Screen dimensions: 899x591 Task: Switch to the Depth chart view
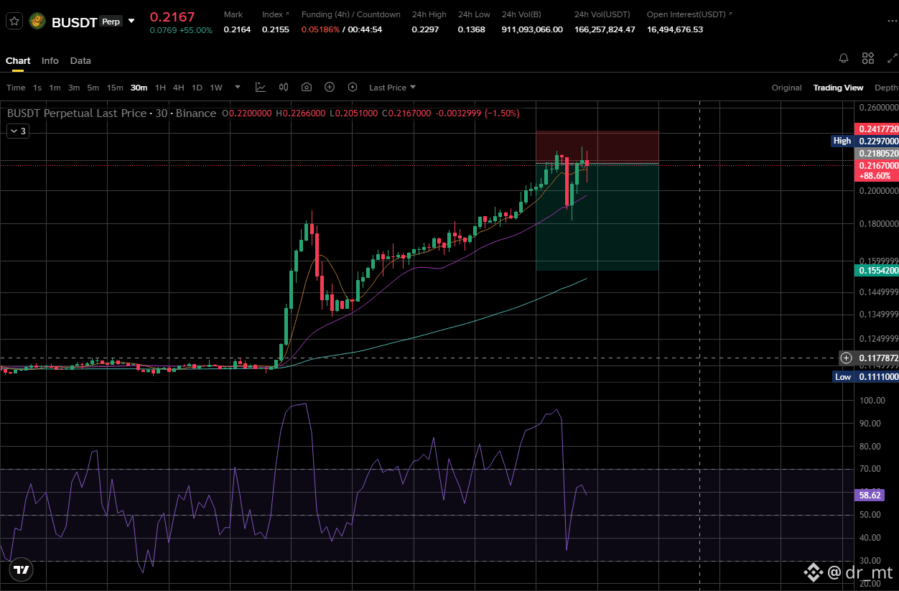coord(886,88)
